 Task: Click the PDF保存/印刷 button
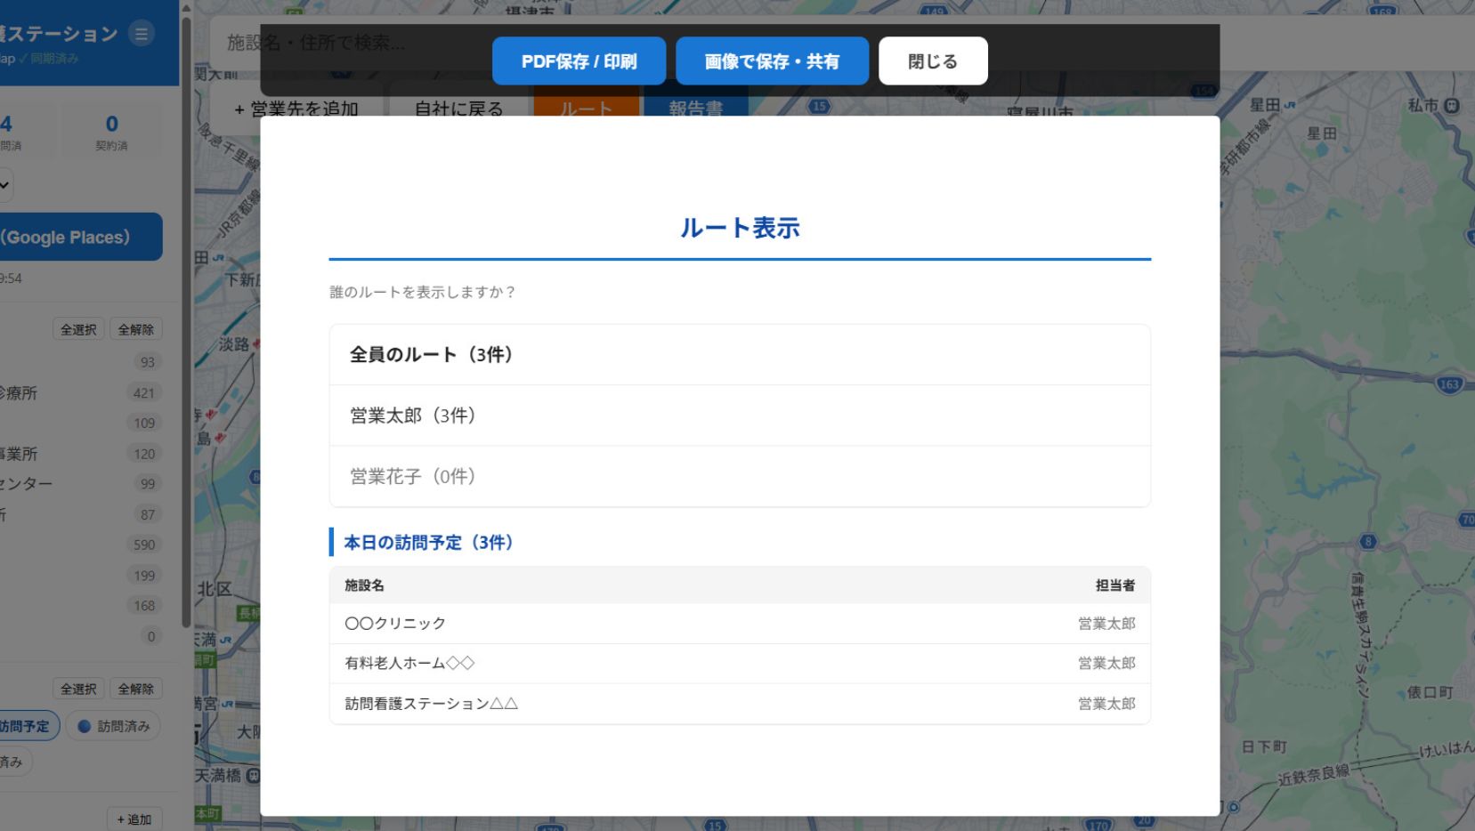pyautogui.click(x=579, y=61)
